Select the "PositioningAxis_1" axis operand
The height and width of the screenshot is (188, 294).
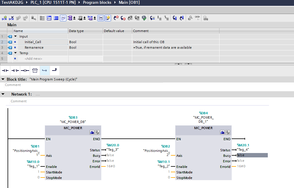(26, 152)
